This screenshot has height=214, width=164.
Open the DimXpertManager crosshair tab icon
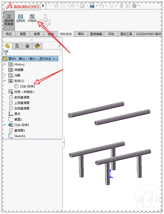tap(27, 46)
